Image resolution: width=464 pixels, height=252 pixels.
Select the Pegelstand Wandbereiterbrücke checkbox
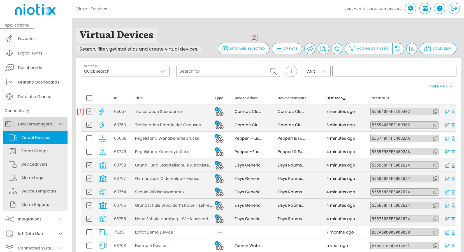(89, 138)
